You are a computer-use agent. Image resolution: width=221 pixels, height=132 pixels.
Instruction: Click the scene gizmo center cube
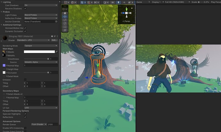(127, 13)
